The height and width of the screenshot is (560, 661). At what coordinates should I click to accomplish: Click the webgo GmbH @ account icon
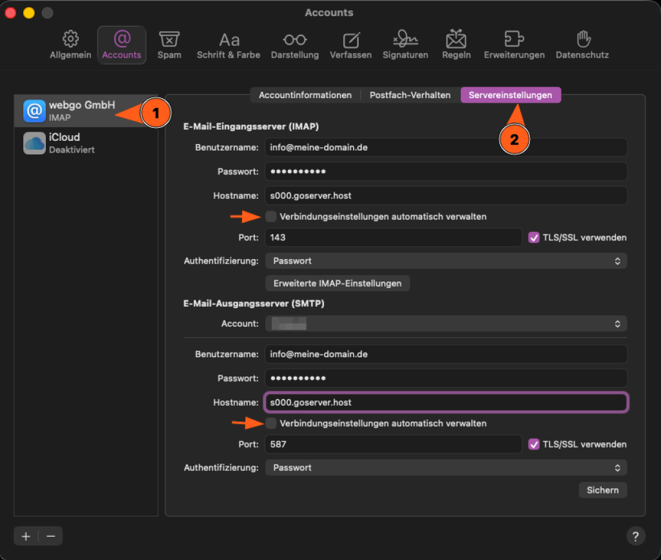click(34, 111)
